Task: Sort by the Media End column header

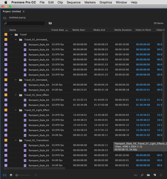Action: (99, 30)
